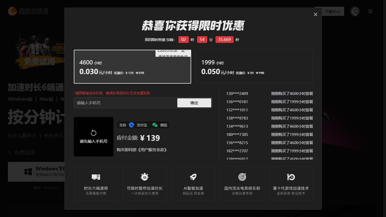The width and height of the screenshot is (386, 217).
Task: Click the crossed-out ¥198 original price
Action: coord(260,73)
